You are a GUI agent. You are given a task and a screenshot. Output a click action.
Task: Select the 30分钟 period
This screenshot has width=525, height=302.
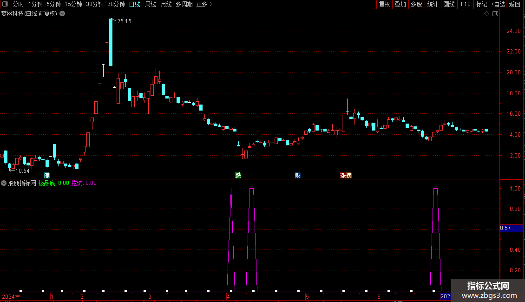[95, 4]
